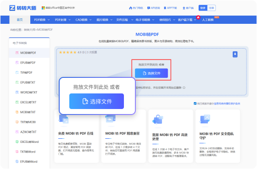Open the 信息网络传播权保护条例 link

[227, 104]
